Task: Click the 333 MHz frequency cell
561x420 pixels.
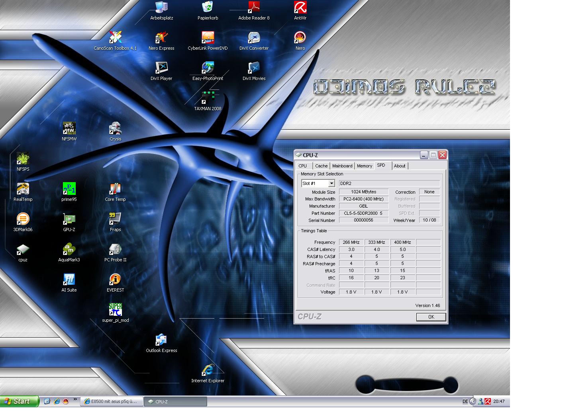Action: click(x=377, y=242)
